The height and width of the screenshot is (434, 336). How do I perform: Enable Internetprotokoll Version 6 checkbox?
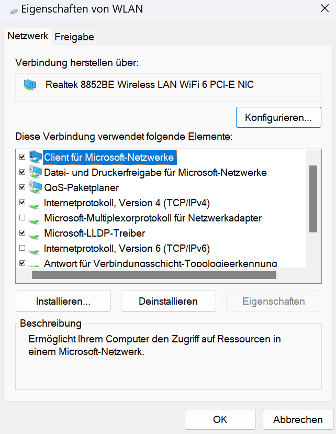pyautogui.click(x=22, y=248)
